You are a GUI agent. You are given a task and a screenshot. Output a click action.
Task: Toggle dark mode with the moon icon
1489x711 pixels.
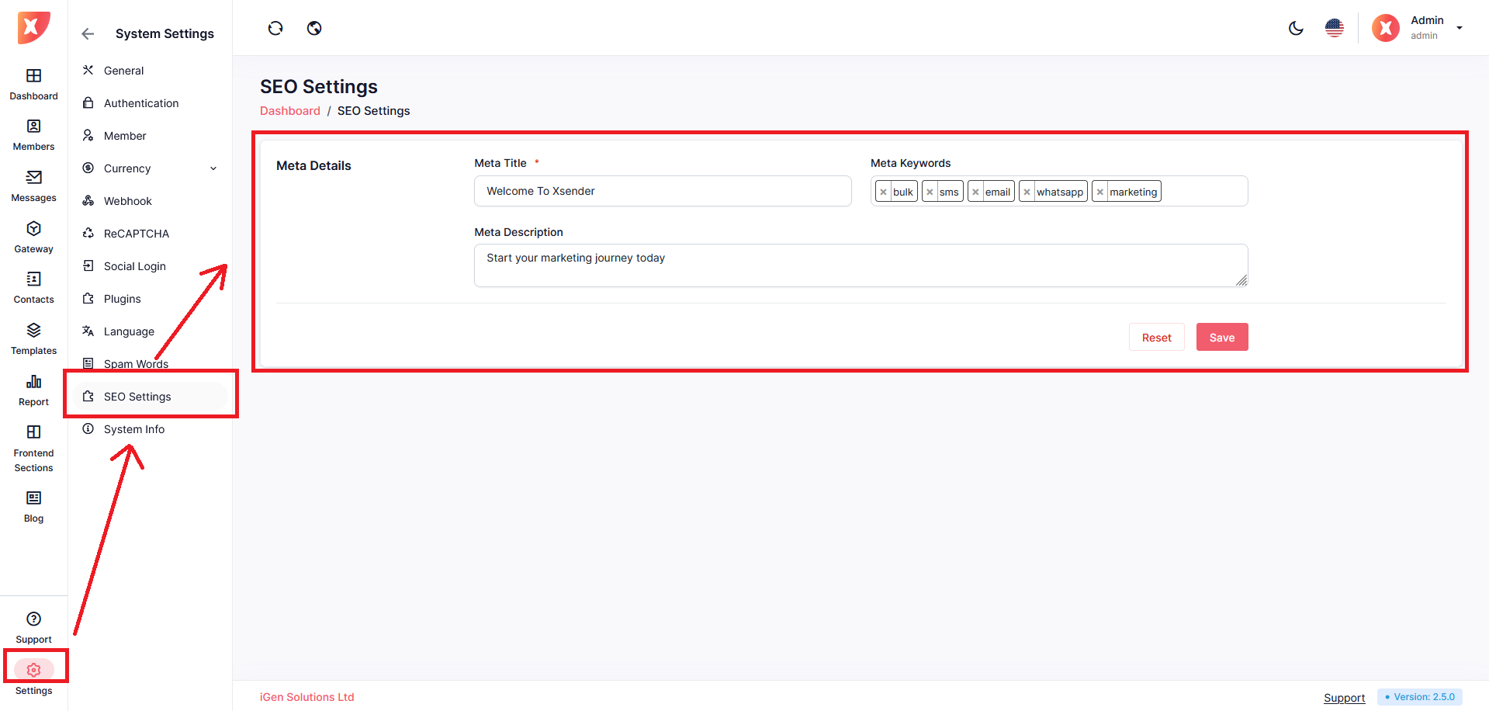[1296, 29]
